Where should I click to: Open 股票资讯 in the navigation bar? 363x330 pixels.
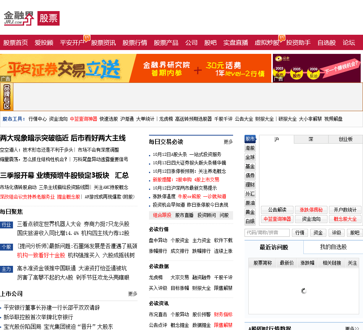[x=104, y=43]
